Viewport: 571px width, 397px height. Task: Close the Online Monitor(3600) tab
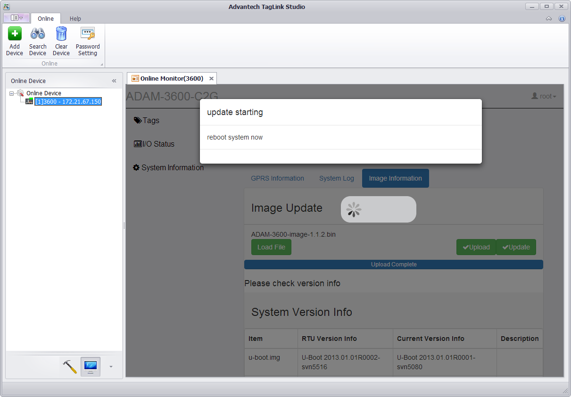[x=211, y=79]
